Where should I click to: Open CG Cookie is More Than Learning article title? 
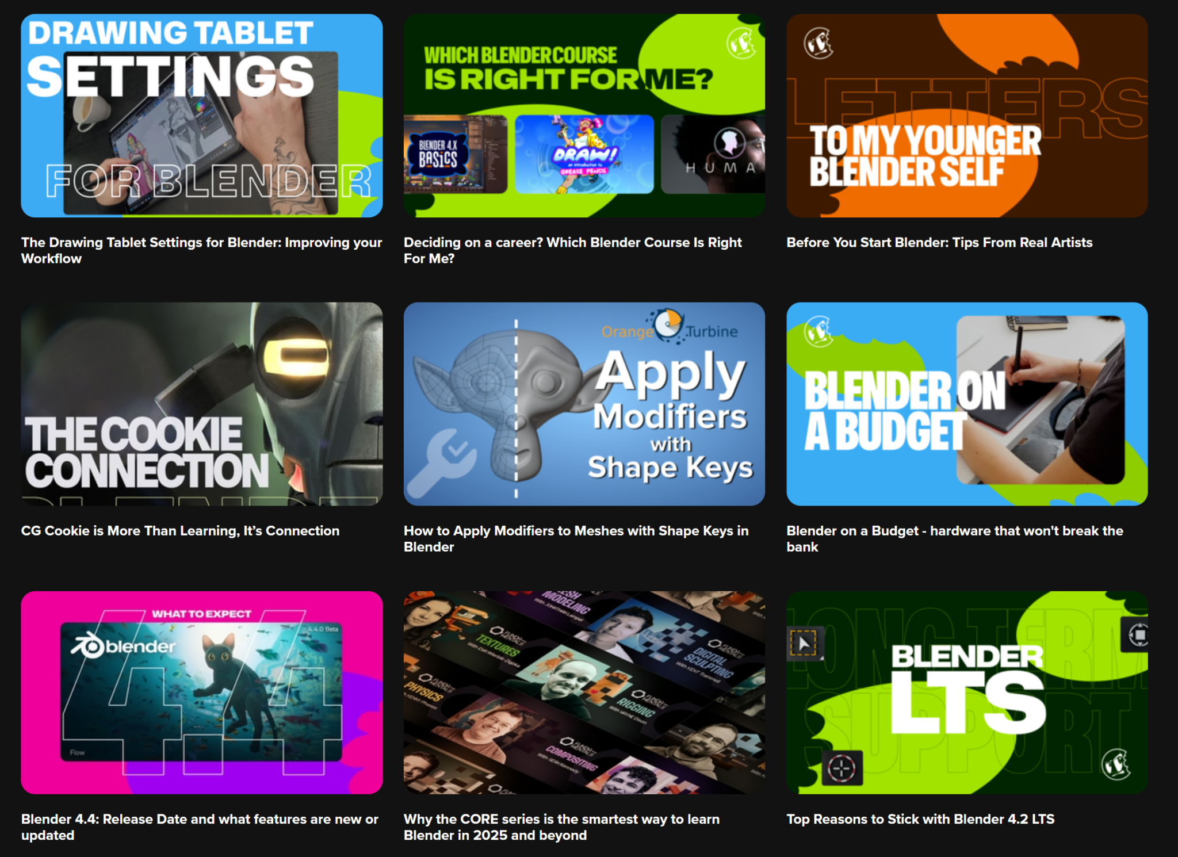tap(180, 530)
